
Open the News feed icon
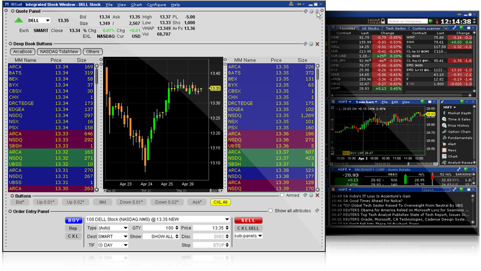[443, 150]
